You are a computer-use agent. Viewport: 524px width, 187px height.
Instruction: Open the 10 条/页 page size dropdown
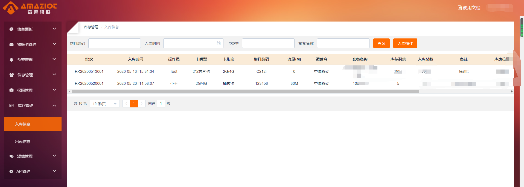tap(105, 104)
